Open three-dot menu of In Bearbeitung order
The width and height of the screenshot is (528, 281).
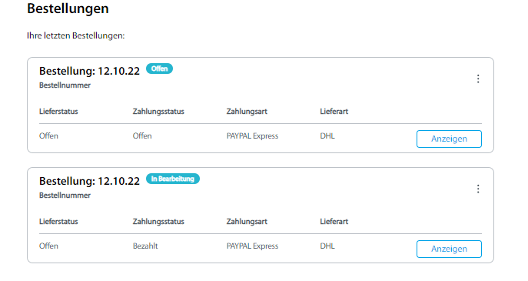click(478, 189)
